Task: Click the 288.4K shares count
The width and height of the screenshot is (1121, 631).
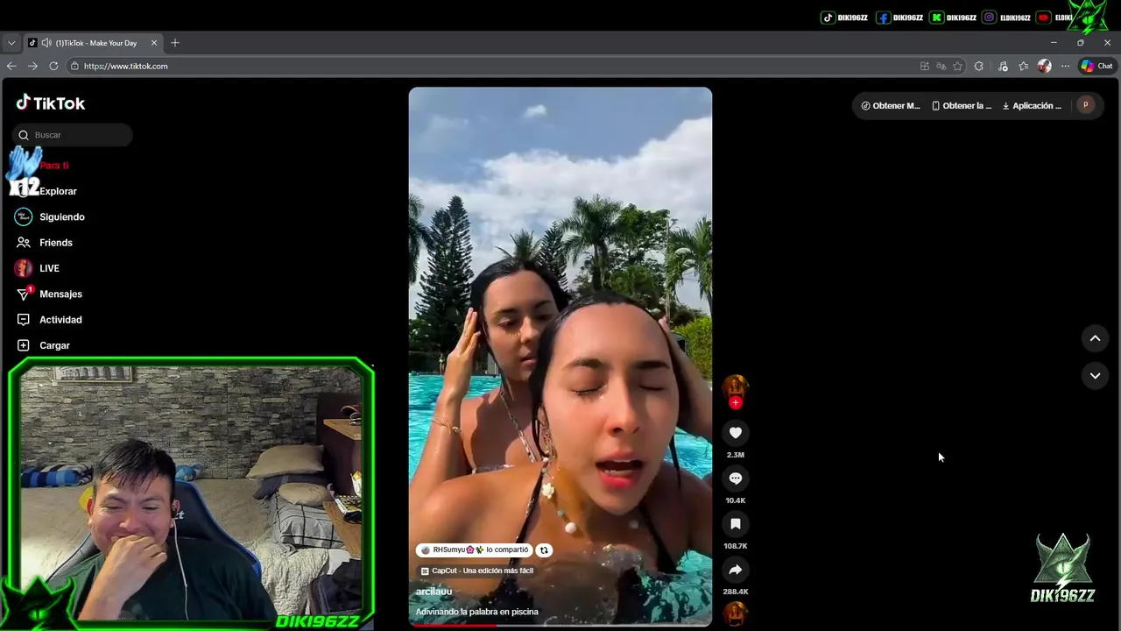Action: point(736,592)
